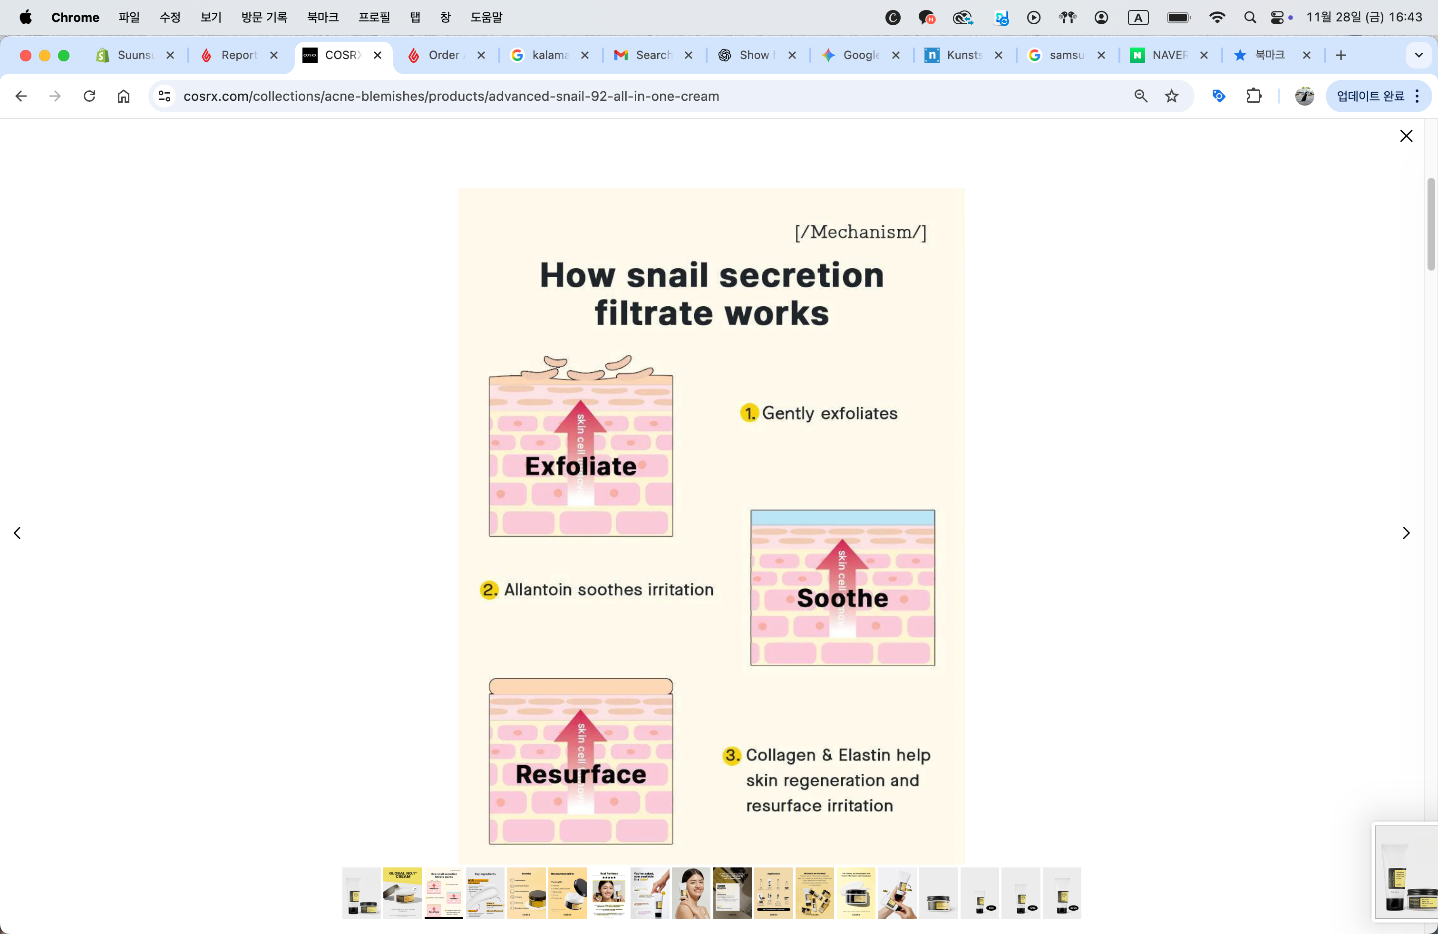This screenshot has width=1438, height=934.
Task: Close the image gallery lightbox
Action: click(1405, 136)
